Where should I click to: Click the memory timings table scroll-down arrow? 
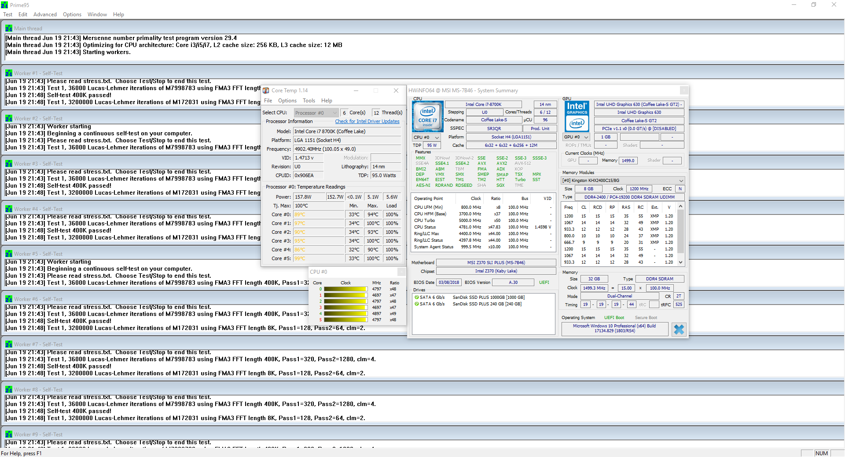(681, 262)
